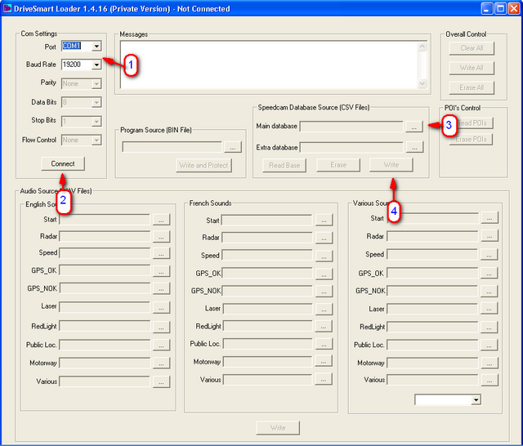
Task: Minimize the DriveSmart Loader window
Action: [x=487, y=8]
